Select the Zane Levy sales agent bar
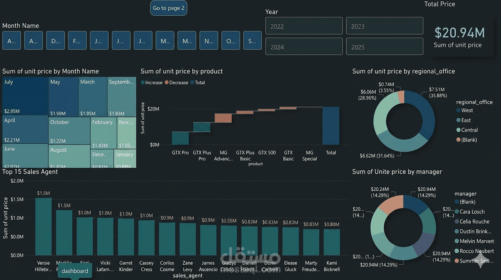The height and width of the screenshot is (280, 501). click(188, 239)
